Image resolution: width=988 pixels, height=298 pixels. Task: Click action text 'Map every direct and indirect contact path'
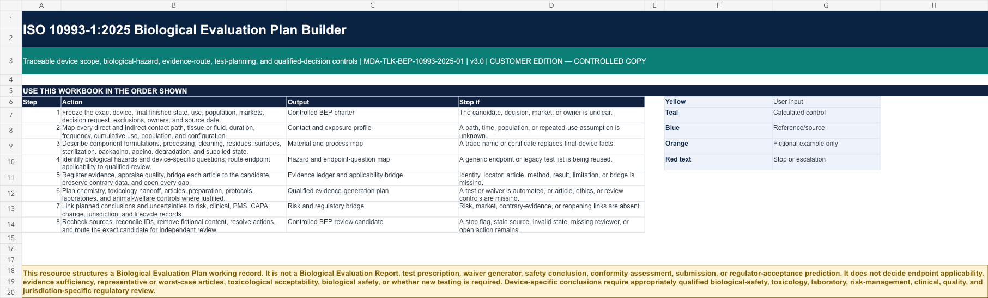174,131
